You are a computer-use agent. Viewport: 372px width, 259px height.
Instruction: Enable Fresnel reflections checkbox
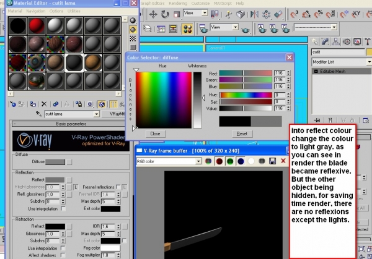click(118, 187)
